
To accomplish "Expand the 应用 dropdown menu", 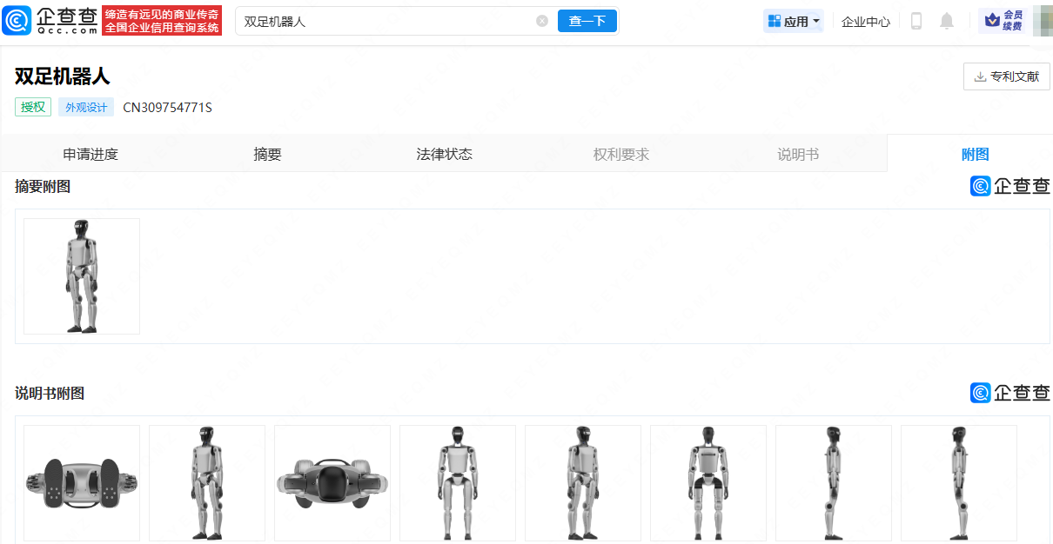I will click(794, 22).
